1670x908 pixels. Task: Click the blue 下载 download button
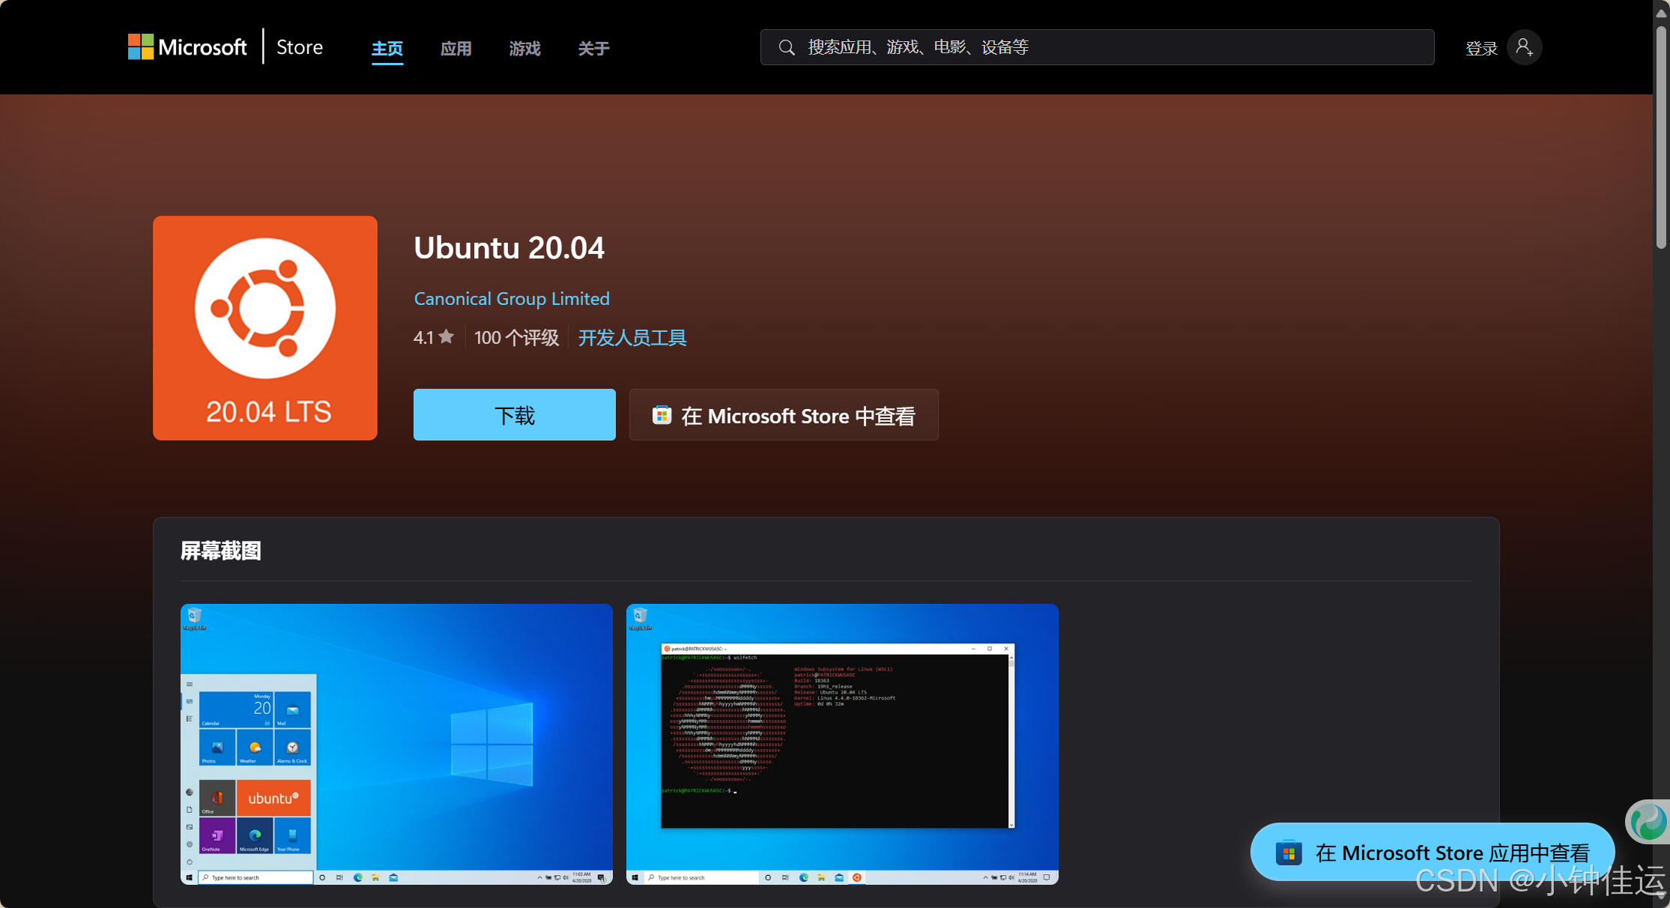click(x=515, y=414)
